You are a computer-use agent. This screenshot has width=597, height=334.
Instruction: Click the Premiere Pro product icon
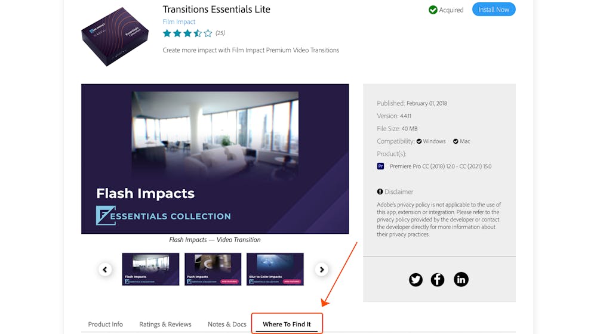(380, 166)
